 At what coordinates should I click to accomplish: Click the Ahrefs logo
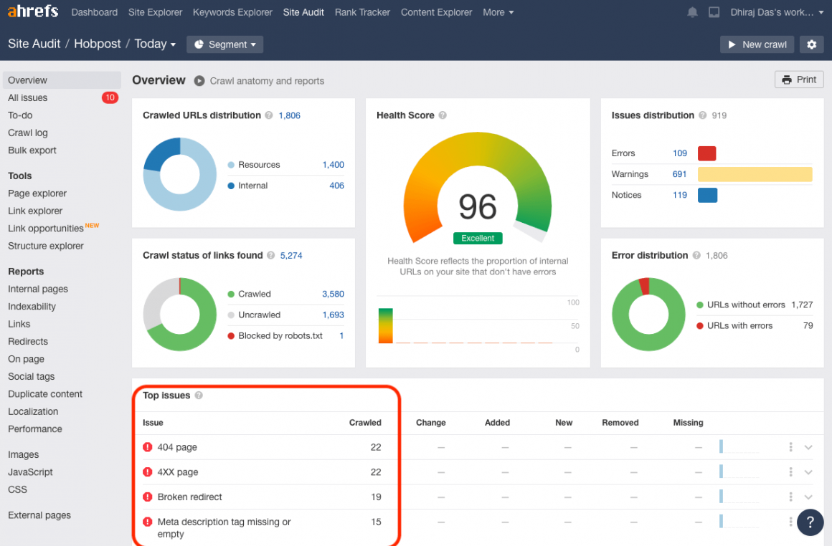pyautogui.click(x=33, y=12)
